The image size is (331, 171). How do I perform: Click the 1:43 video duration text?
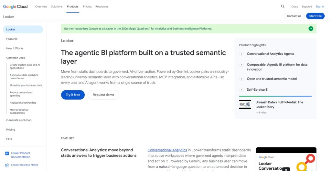click(x=261, y=113)
